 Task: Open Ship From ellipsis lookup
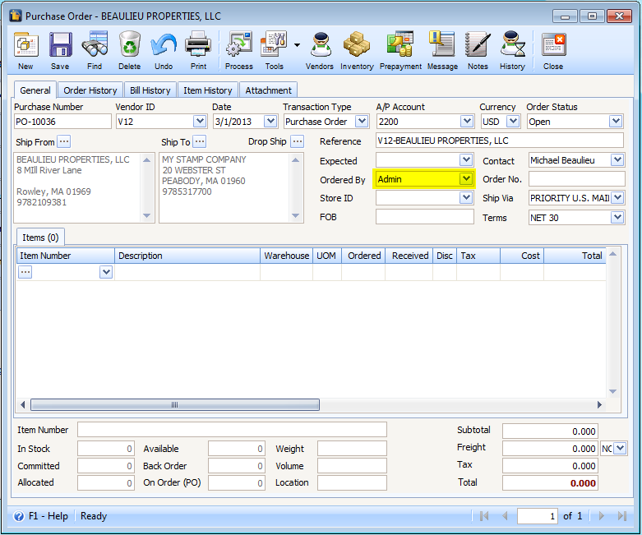[63, 141]
